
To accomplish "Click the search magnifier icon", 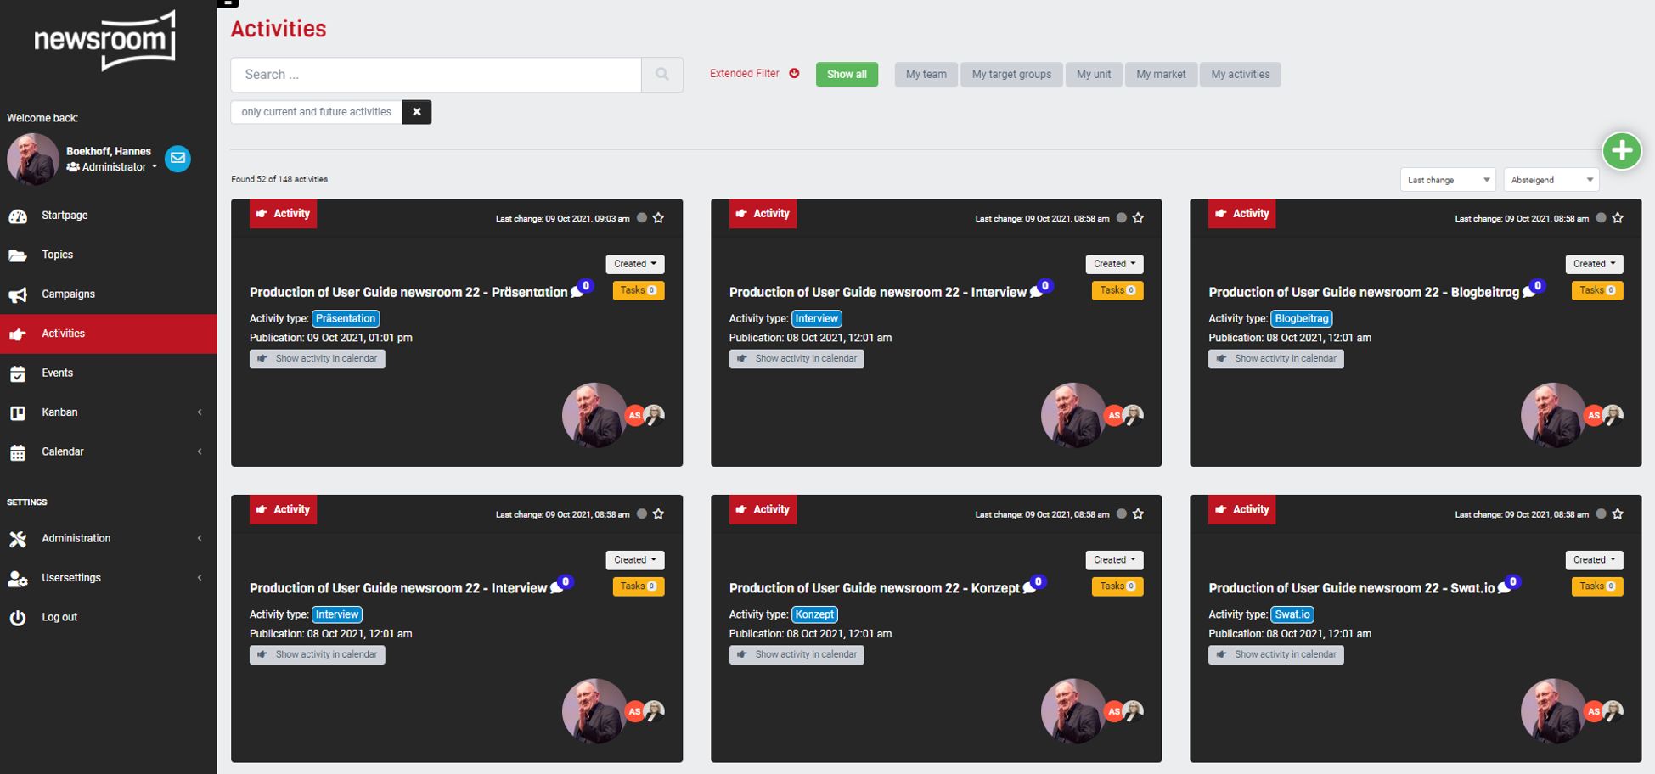I will click(662, 75).
